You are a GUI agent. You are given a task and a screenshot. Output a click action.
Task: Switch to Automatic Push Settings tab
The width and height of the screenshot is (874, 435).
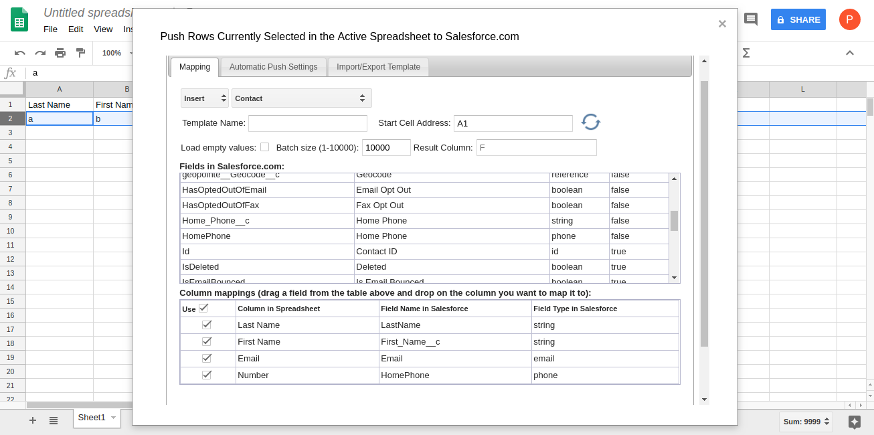(273, 67)
